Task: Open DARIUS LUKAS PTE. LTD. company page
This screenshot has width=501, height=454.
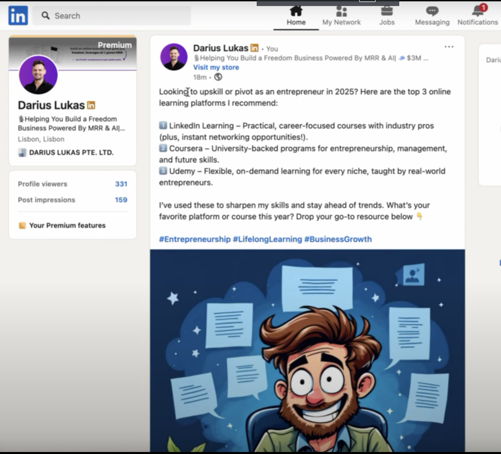Action: coord(71,153)
